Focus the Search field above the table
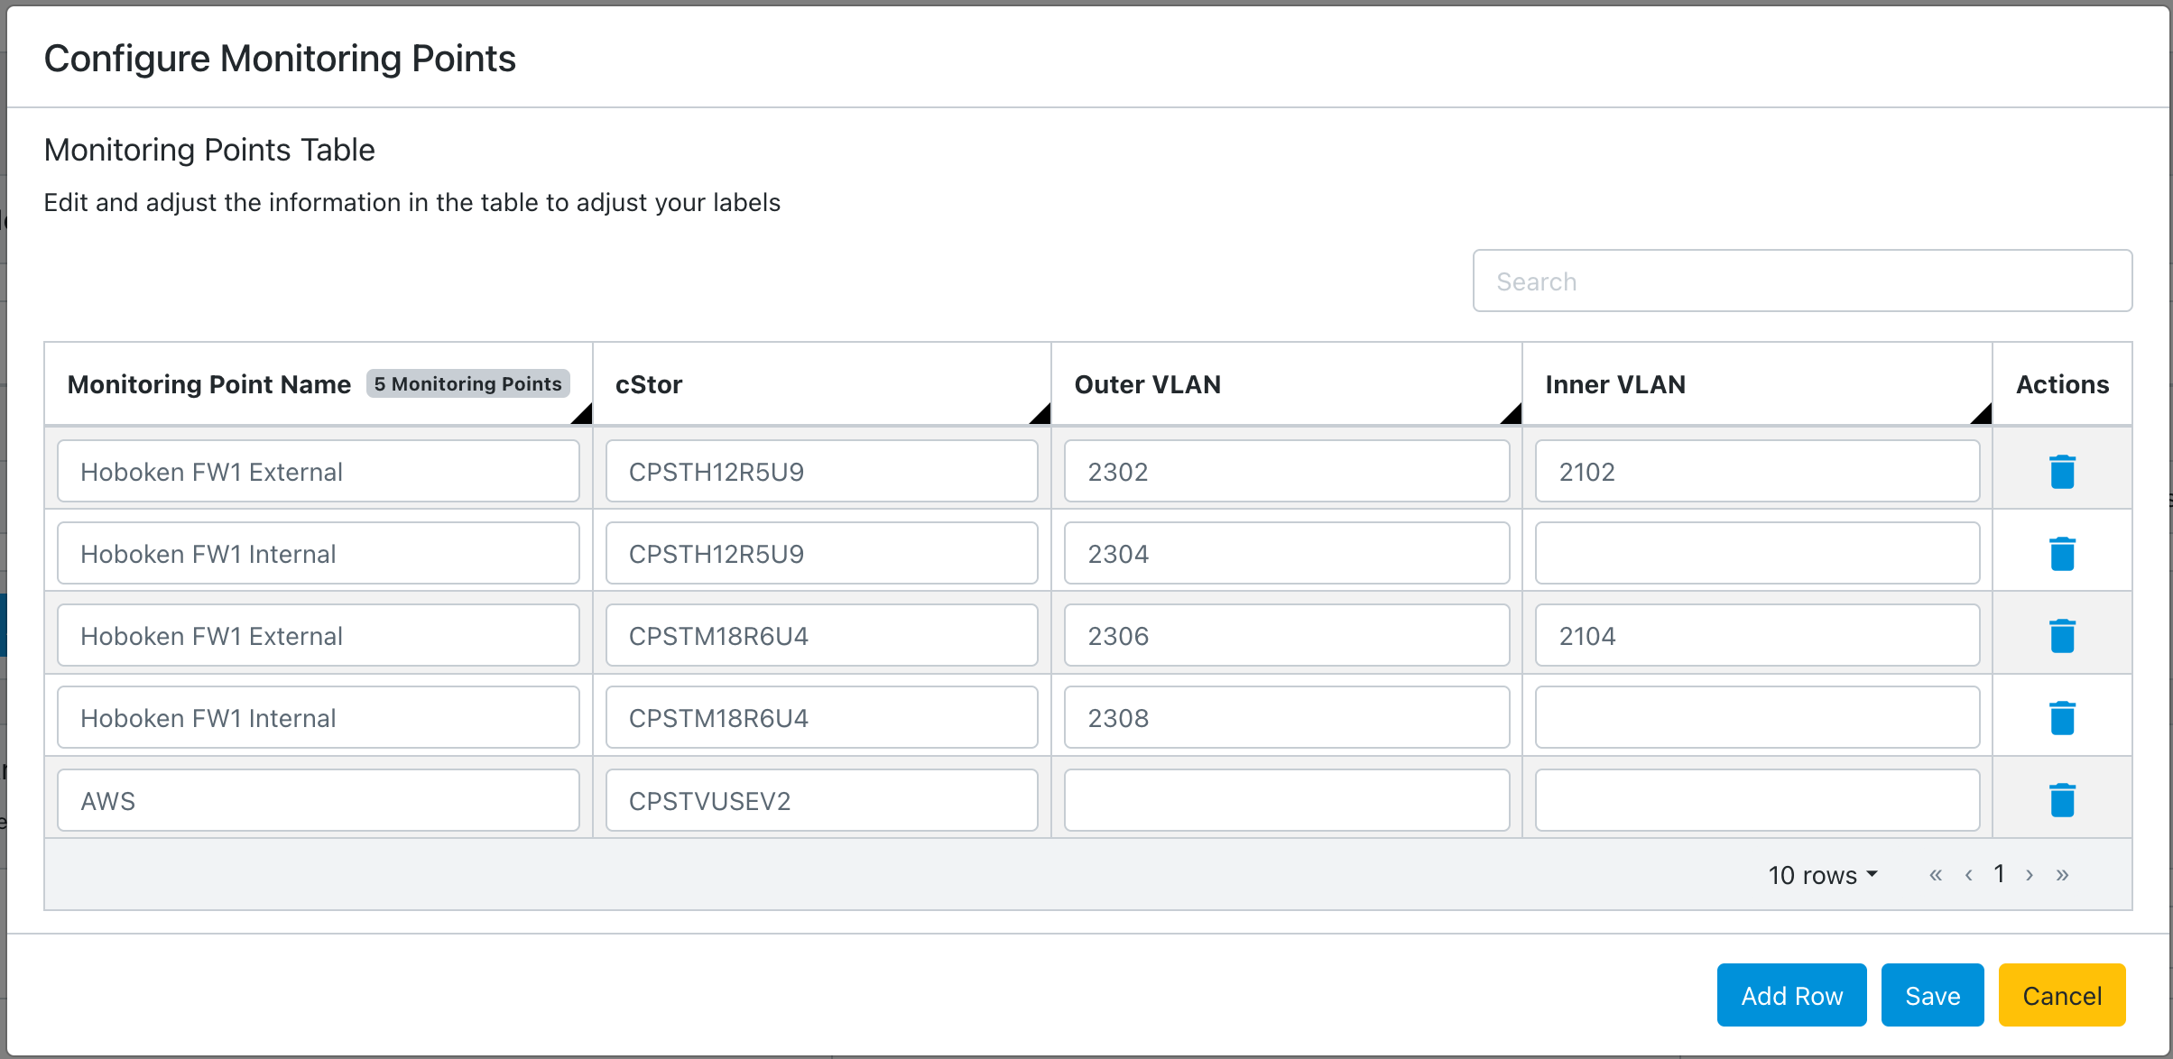The height and width of the screenshot is (1059, 2173). pyautogui.click(x=1802, y=281)
